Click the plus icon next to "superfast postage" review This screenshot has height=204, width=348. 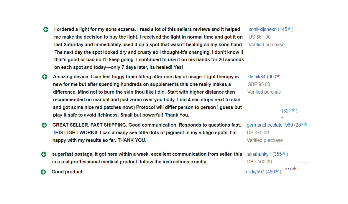[44, 154]
